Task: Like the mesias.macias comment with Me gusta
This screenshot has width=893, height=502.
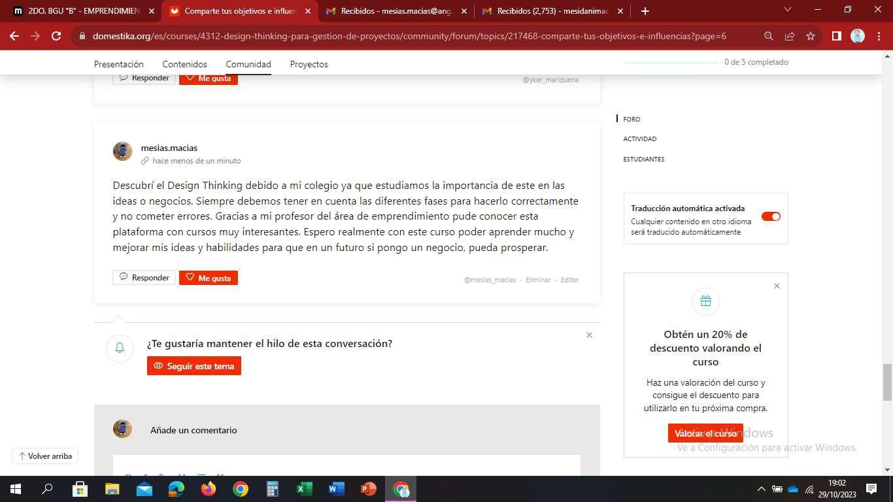Action: click(209, 278)
